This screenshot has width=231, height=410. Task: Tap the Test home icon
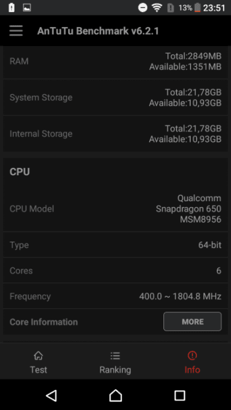coord(38,356)
